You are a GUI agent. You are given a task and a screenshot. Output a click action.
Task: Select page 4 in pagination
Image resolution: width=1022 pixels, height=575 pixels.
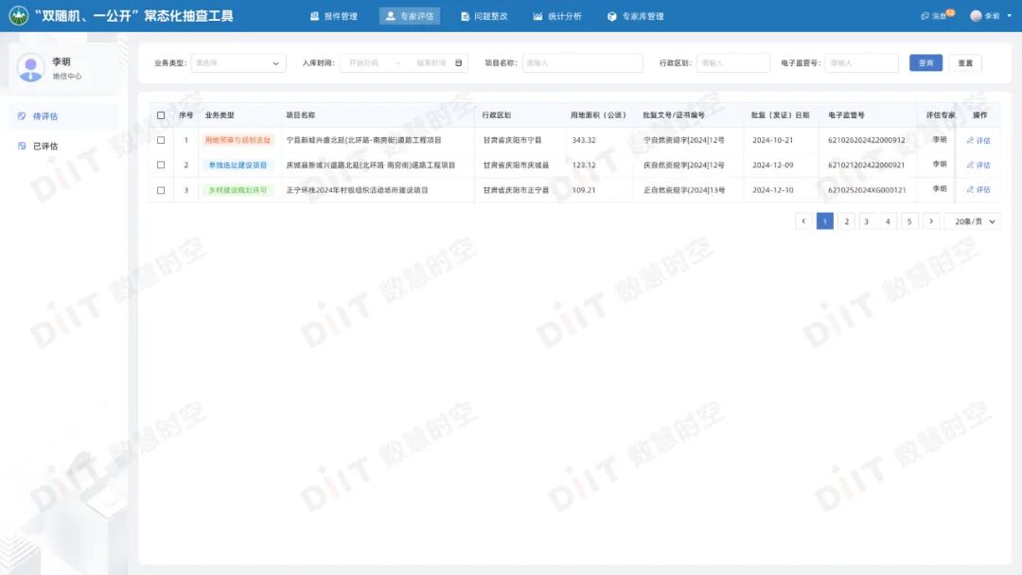pyautogui.click(x=888, y=221)
